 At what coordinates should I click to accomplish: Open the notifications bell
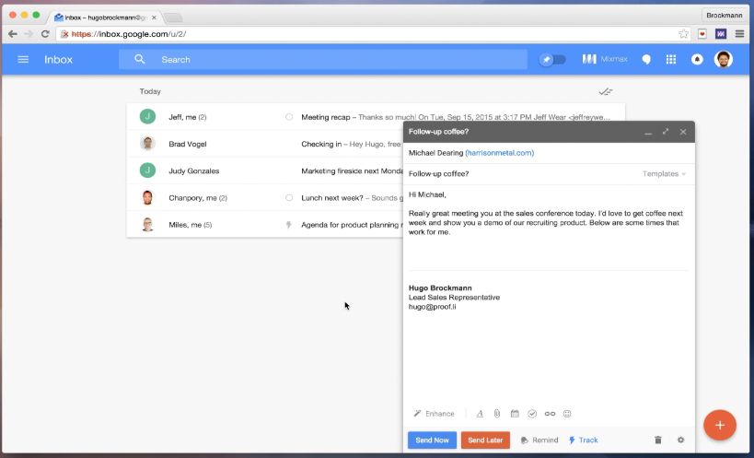tap(697, 60)
